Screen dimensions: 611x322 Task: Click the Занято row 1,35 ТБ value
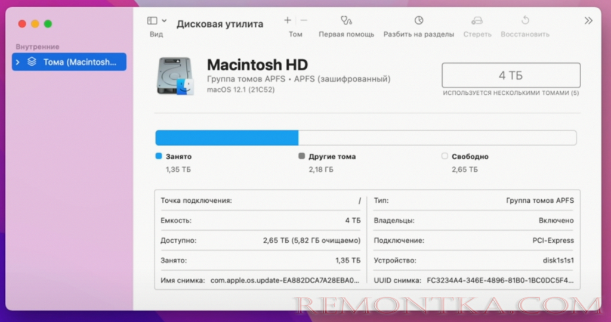348,260
